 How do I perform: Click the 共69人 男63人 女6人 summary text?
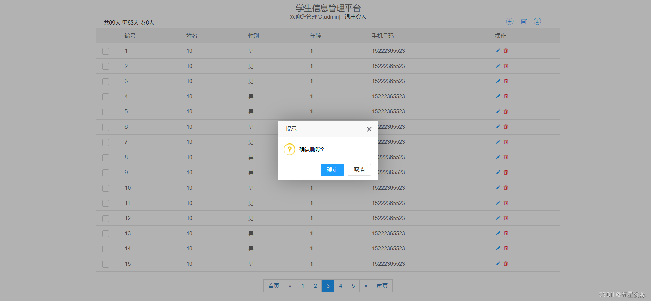pyautogui.click(x=129, y=23)
